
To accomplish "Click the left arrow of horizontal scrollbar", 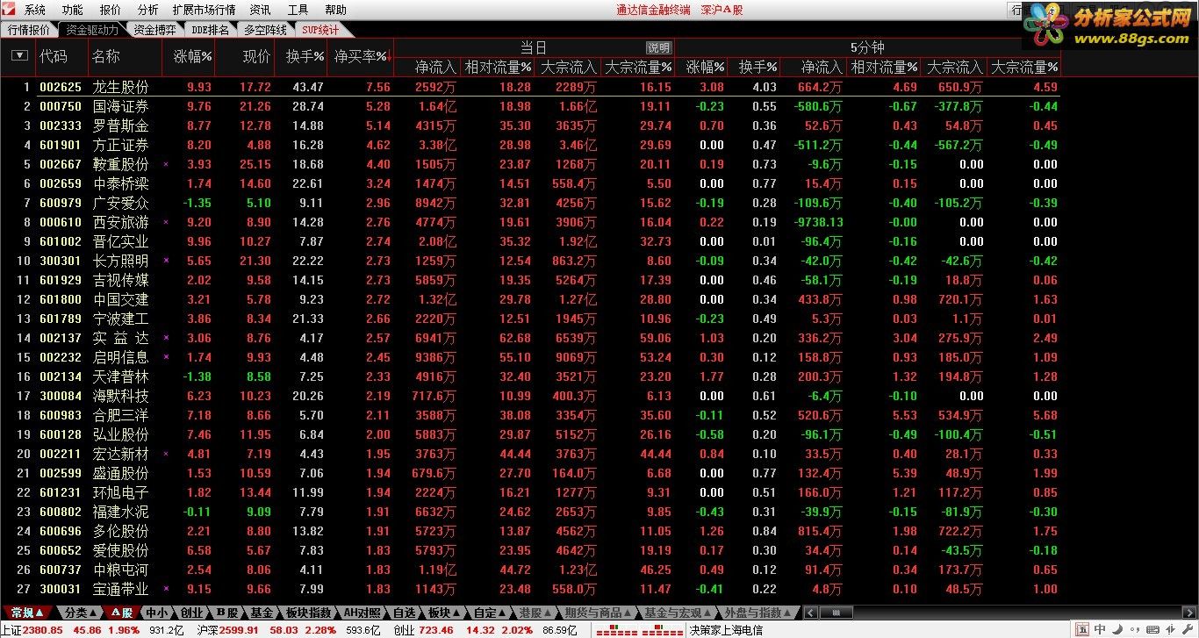I will (810, 613).
